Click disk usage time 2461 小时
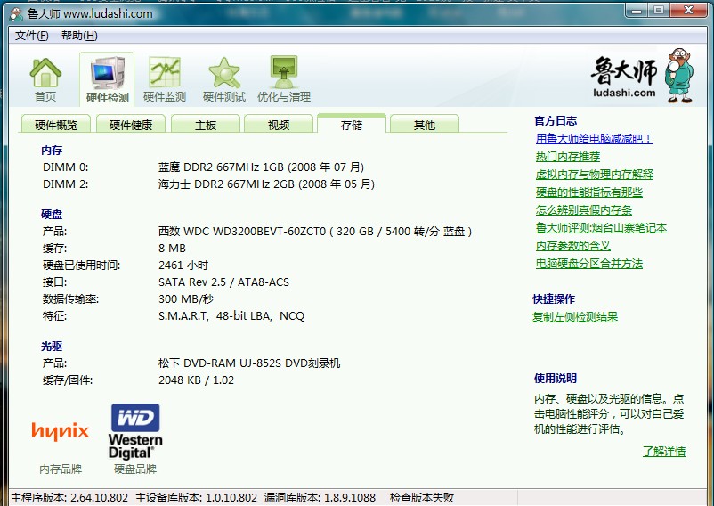 [x=183, y=265]
